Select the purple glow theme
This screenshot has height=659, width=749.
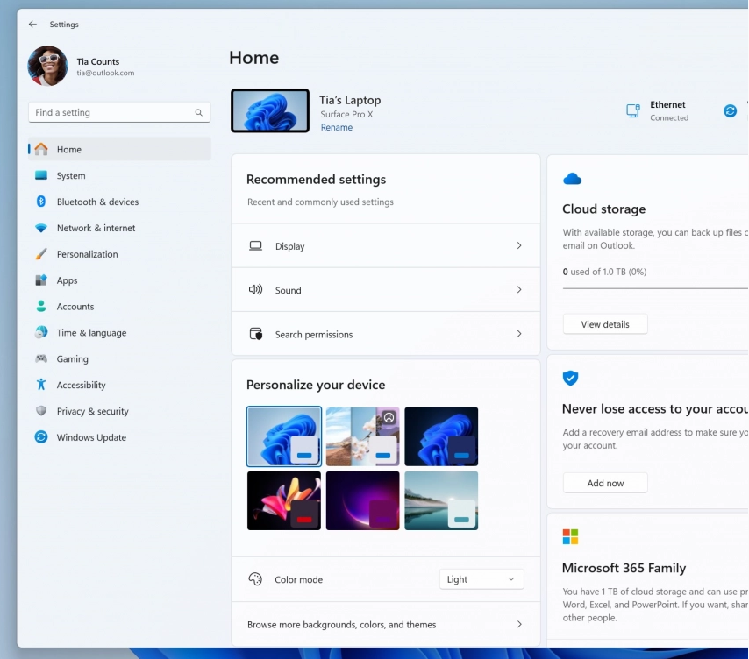coord(362,500)
